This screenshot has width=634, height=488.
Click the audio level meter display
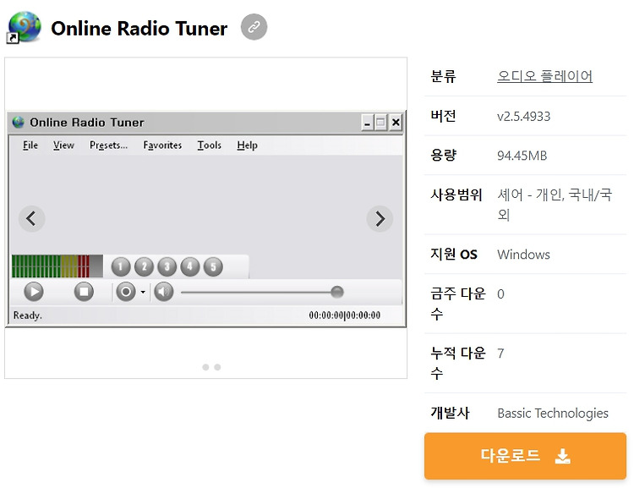click(x=57, y=266)
